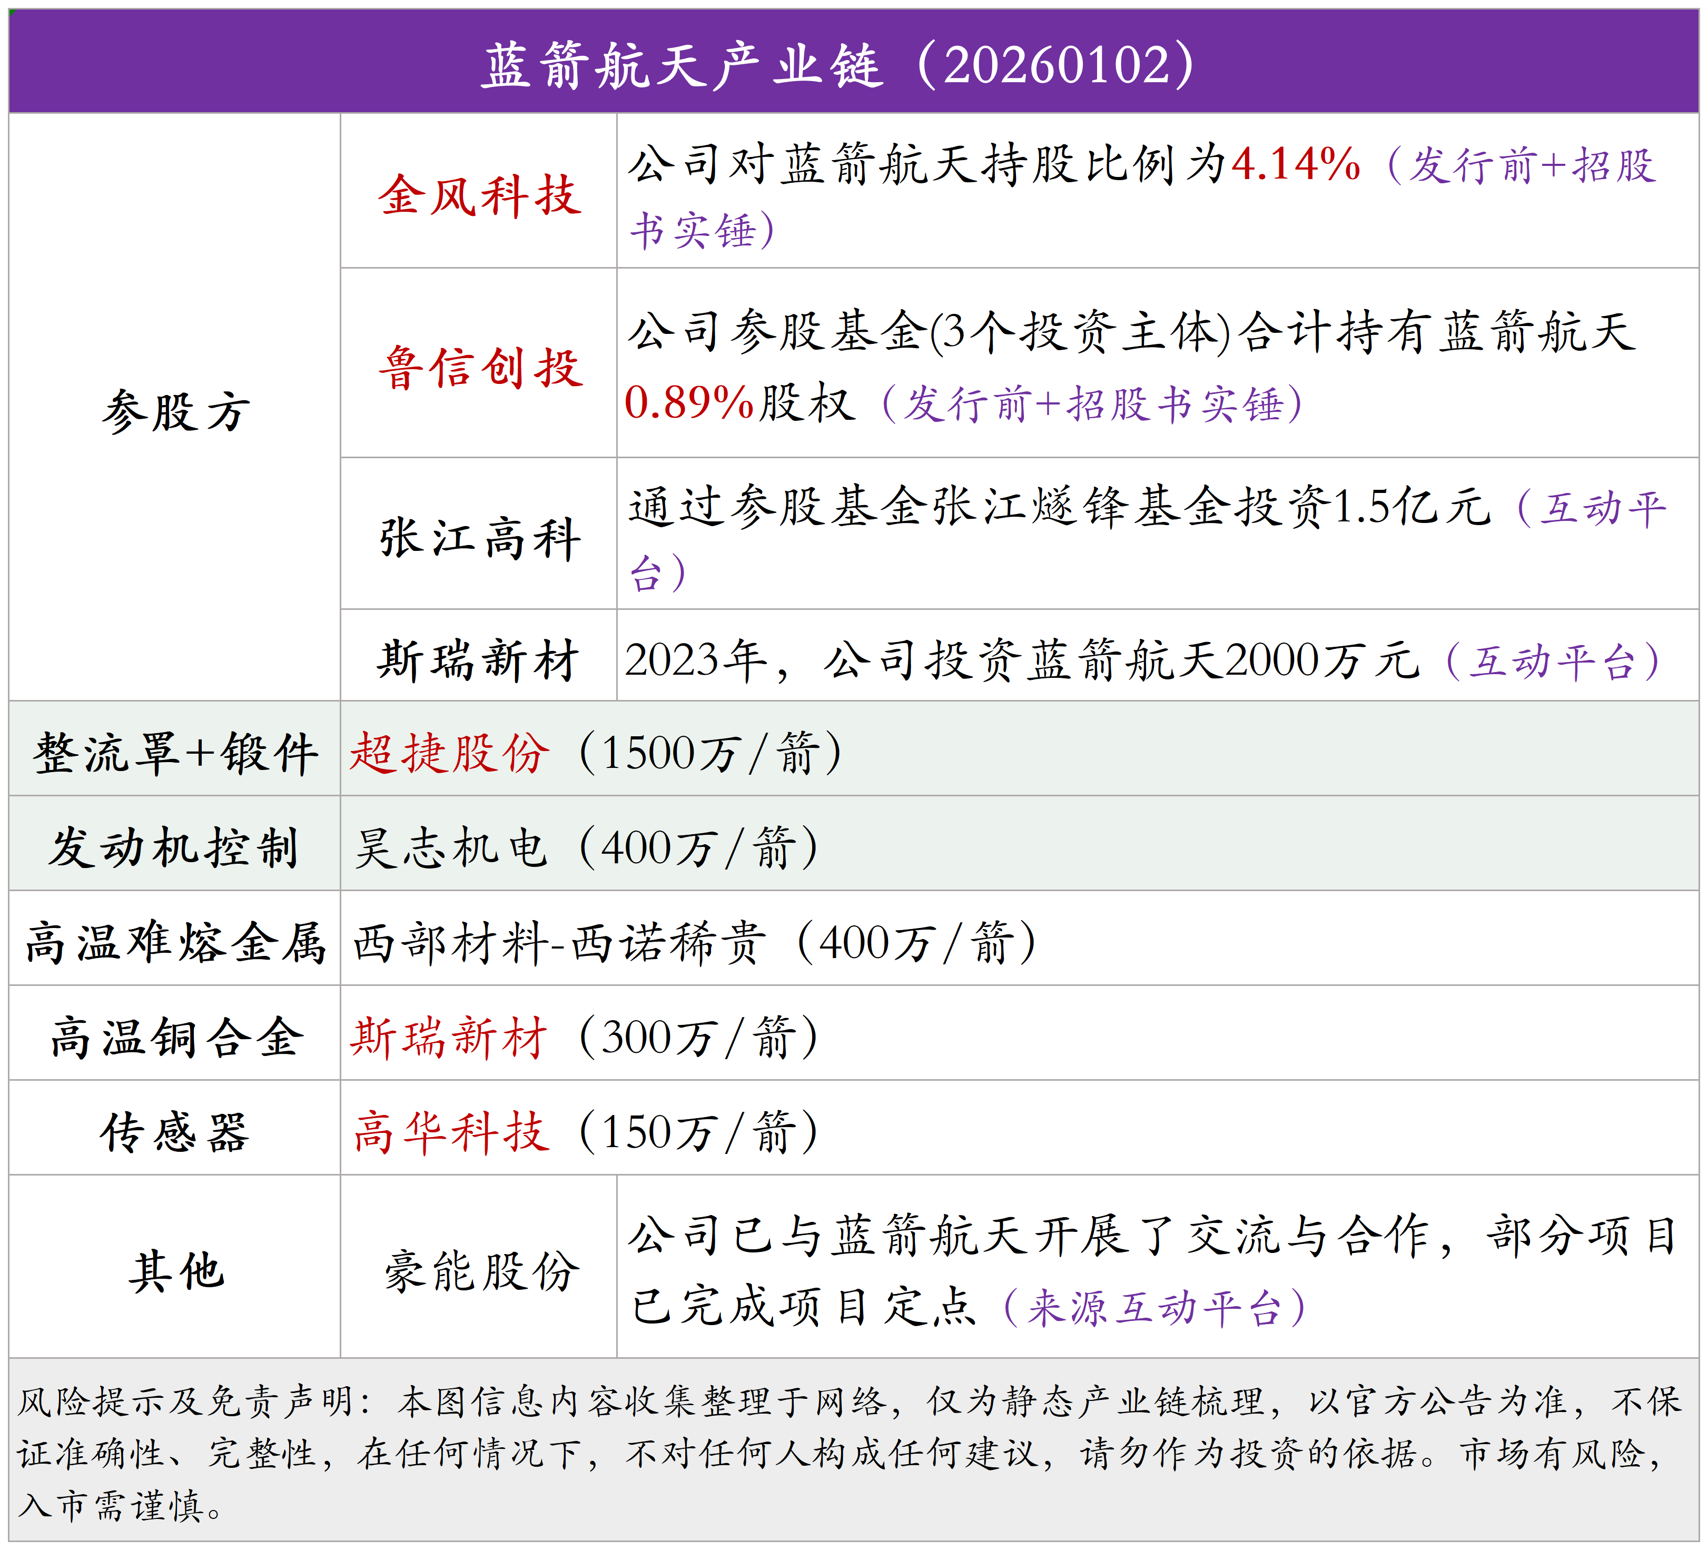The image size is (1708, 1550).
Task: Select the 发动机控制 row label
Action: pyautogui.click(x=175, y=848)
